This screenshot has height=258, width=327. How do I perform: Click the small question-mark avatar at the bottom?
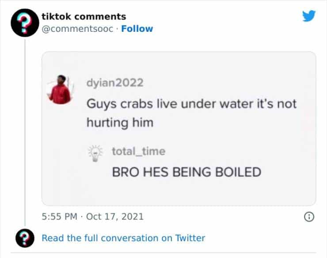point(24,238)
